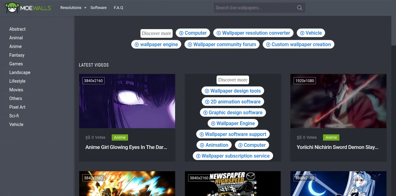
Task: Click Anime tag under Anime Girl Glowing Eyes
Action: tap(120, 137)
